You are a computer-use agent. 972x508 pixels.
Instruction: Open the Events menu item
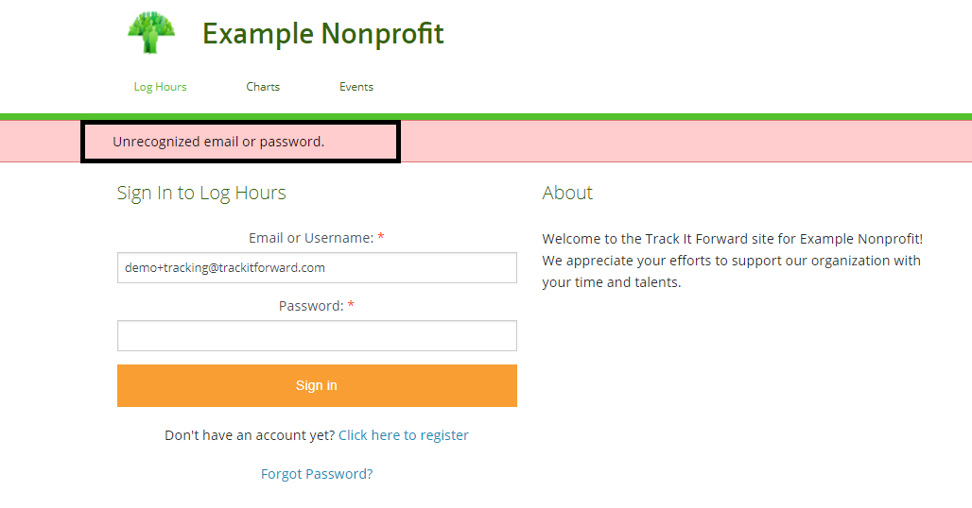pyautogui.click(x=356, y=87)
